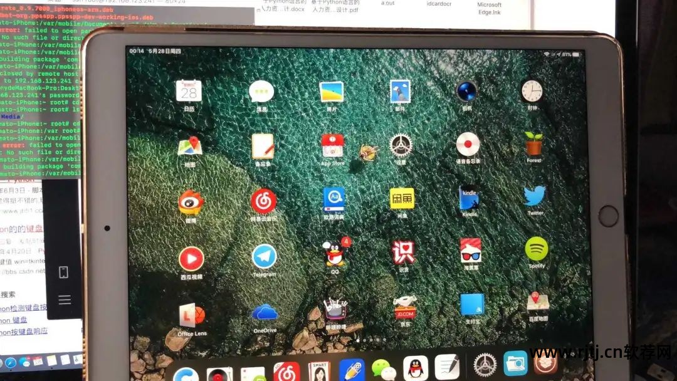Open the 哔哩哔哩 bilibili app
677x381 pixels.
pos(335,309)
